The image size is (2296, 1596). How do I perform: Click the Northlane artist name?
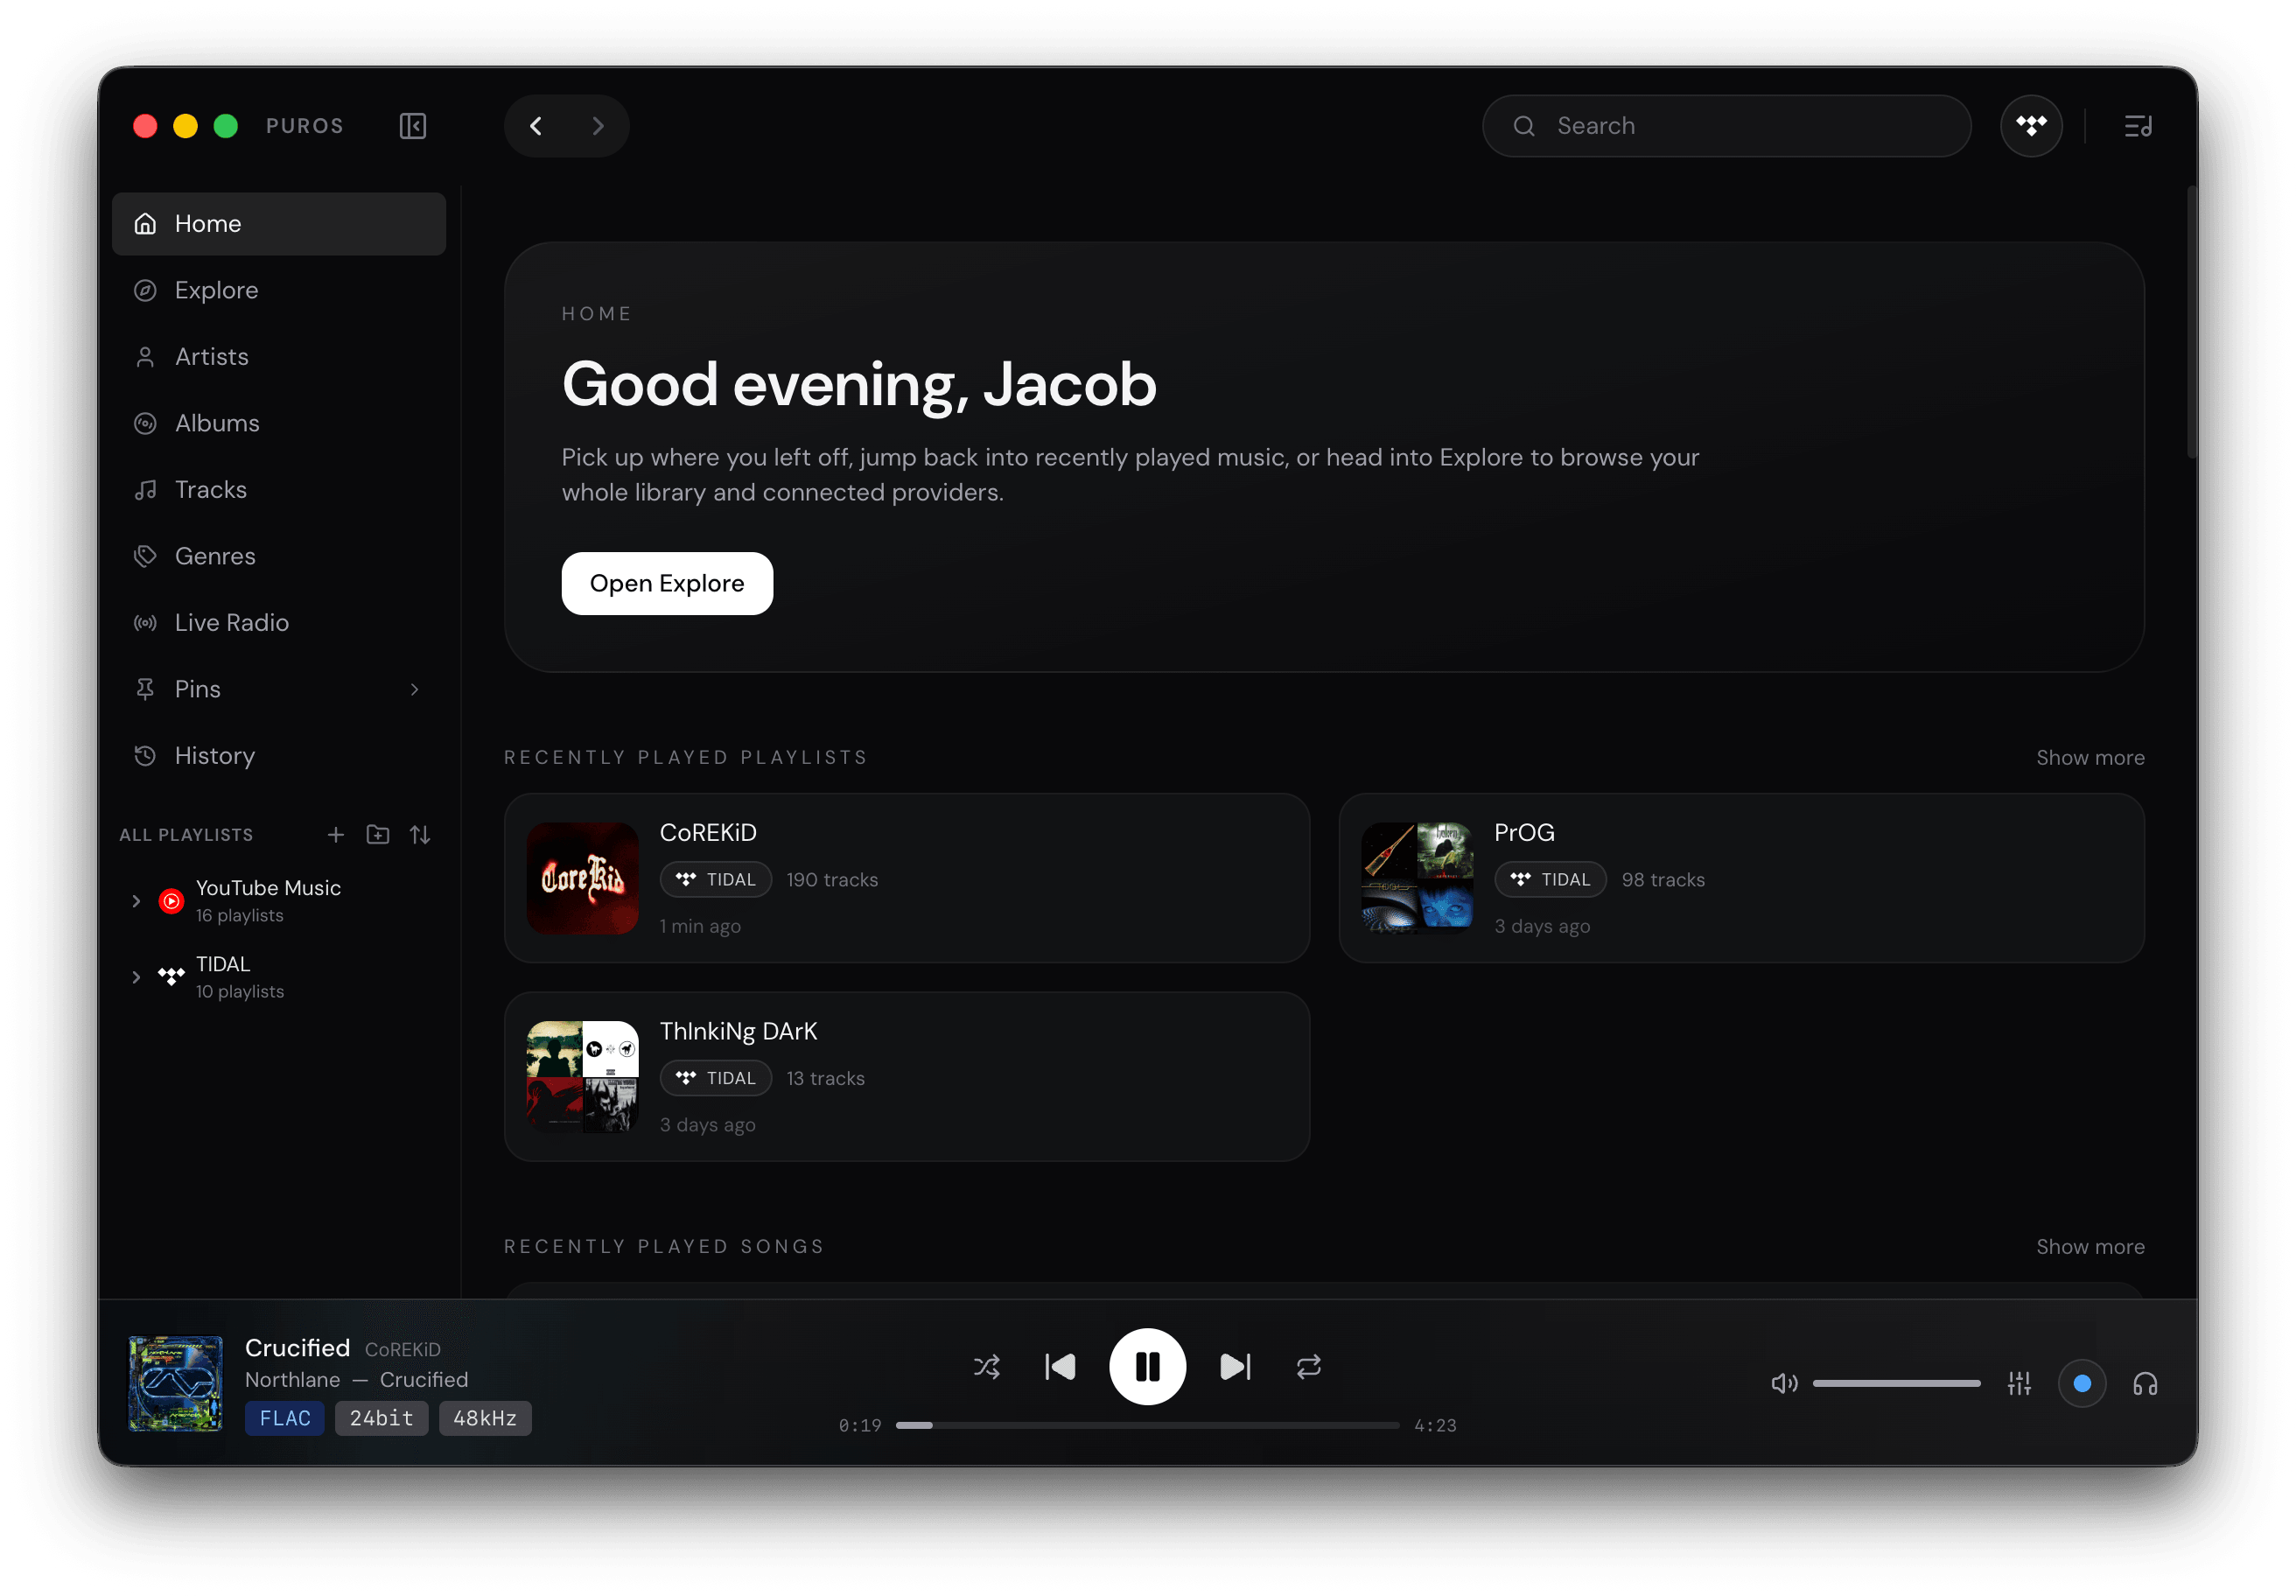[293, 1379]
